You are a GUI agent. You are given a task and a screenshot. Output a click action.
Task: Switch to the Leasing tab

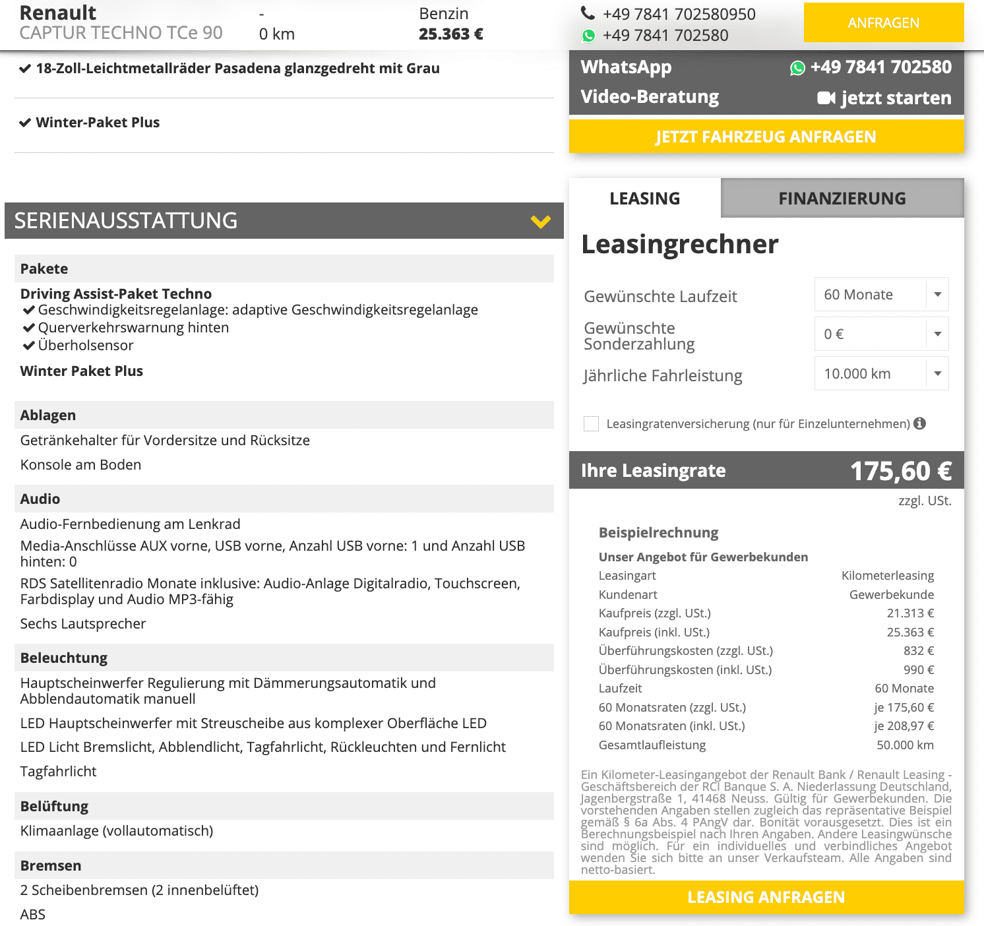(x=645, y=198)
